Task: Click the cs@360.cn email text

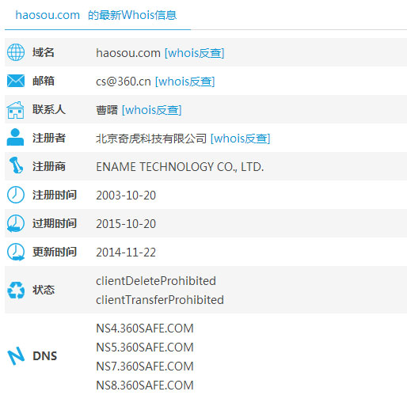Action: click(x=124, y=82)
